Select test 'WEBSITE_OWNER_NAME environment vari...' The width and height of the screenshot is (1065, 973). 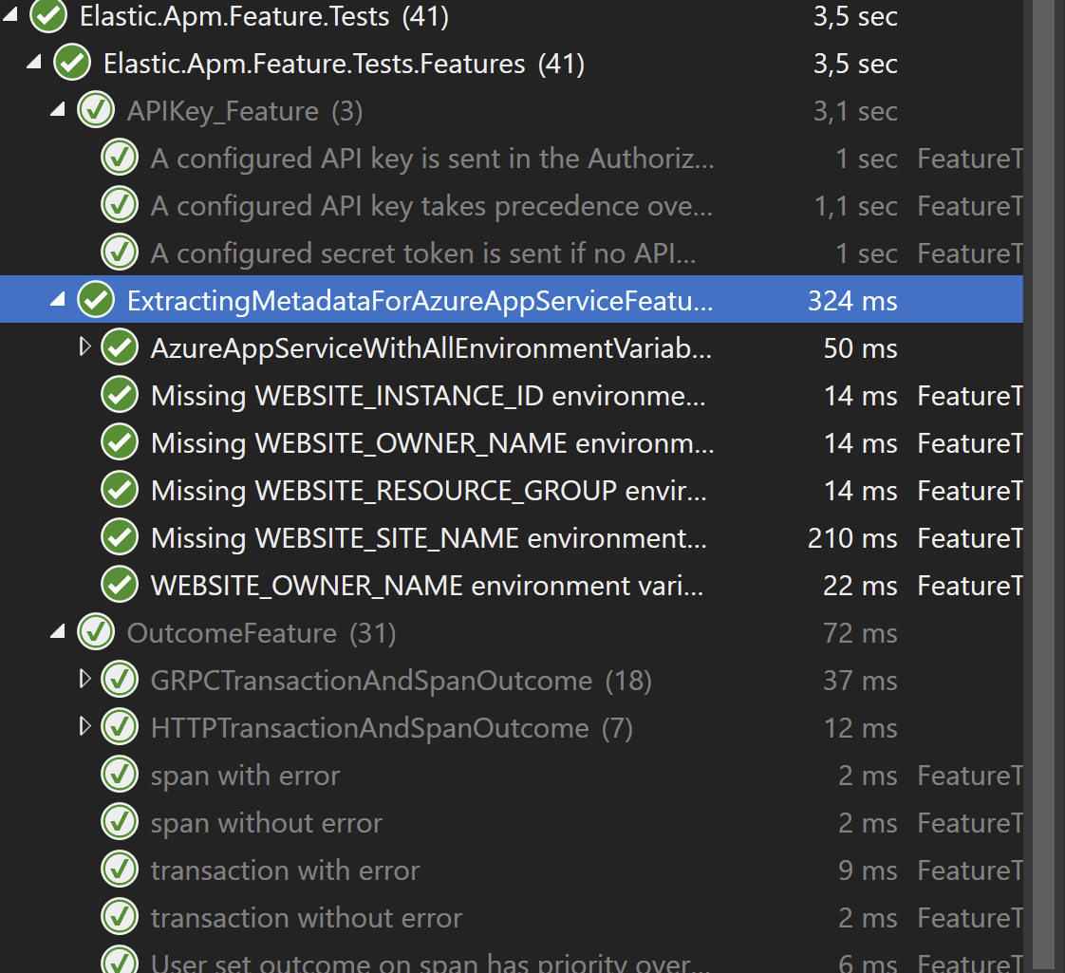[512, 585]
